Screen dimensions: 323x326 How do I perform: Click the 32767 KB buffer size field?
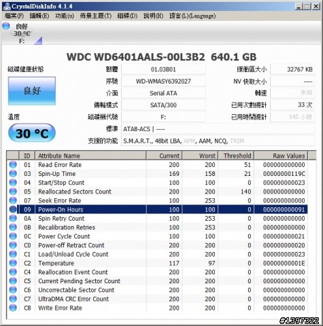click(x=292, y=69)
